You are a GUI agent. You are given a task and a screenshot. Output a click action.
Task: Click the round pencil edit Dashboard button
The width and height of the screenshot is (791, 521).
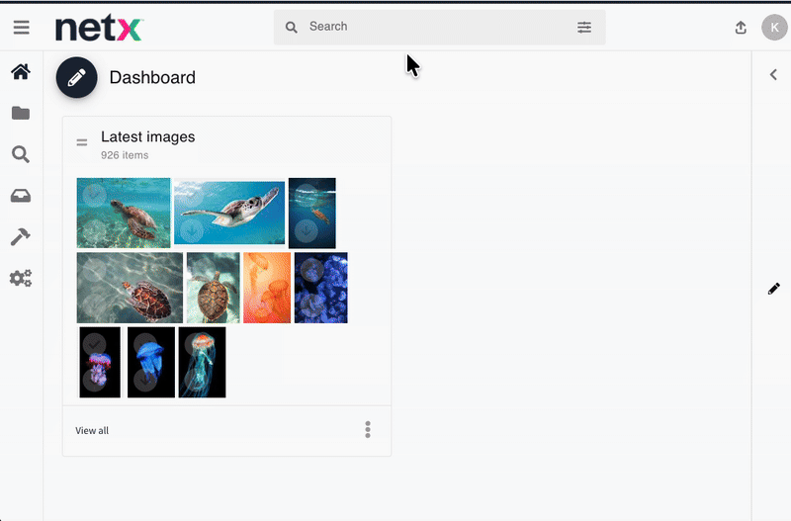[x=76, y=77]
